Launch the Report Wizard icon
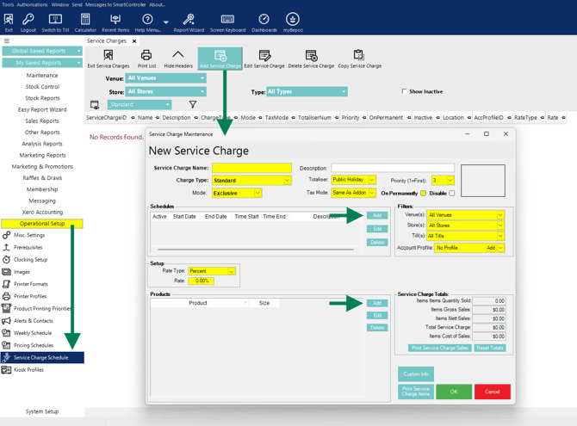Viewport: 577px width, 426px height. point(189,23)
